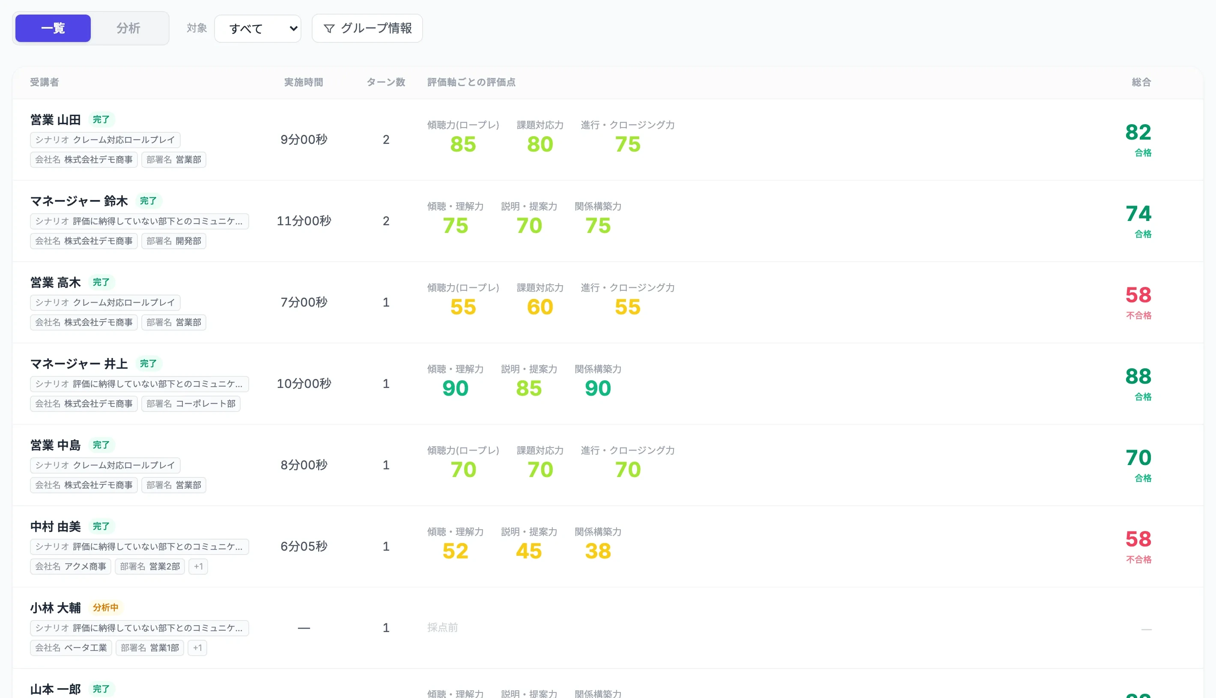The height and width of the screenshot is (698, 1216).
Task: Click total score 82 for 営業 山田
Action: click(1139, 132)
